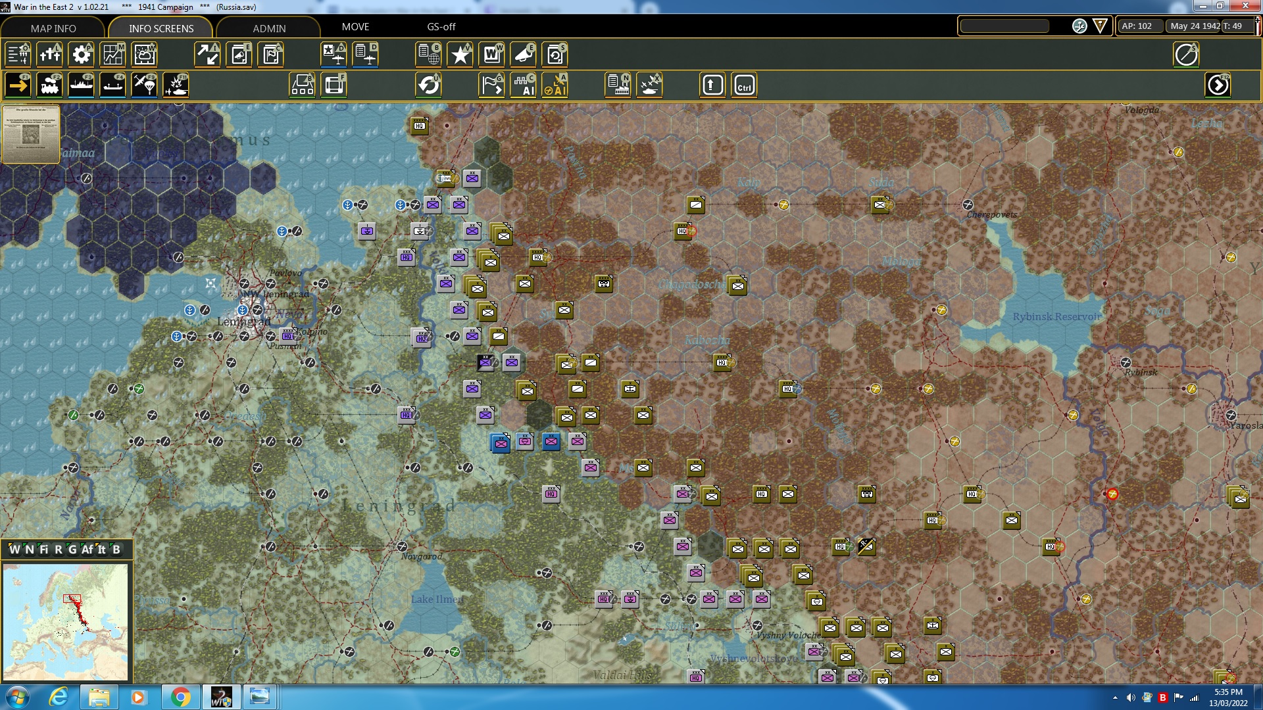The height and width of the screenshot is (710, 1263).
Task: Click the MOVE mode label
Action: click(355, 27)
